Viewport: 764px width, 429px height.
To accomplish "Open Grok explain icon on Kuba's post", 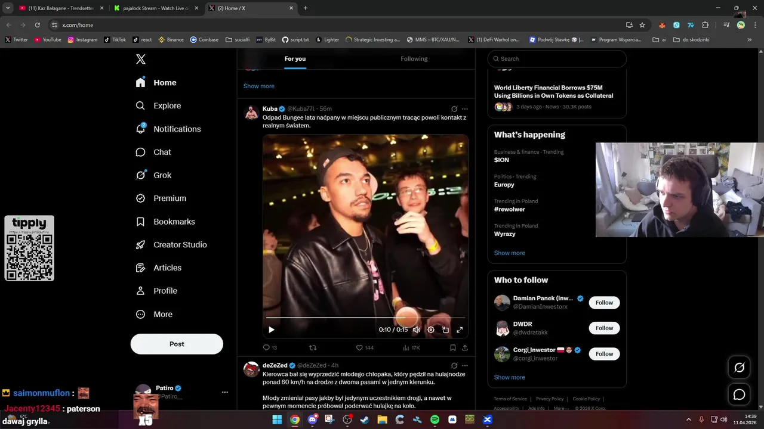I will pyautogui.click(x=454, y=109).
